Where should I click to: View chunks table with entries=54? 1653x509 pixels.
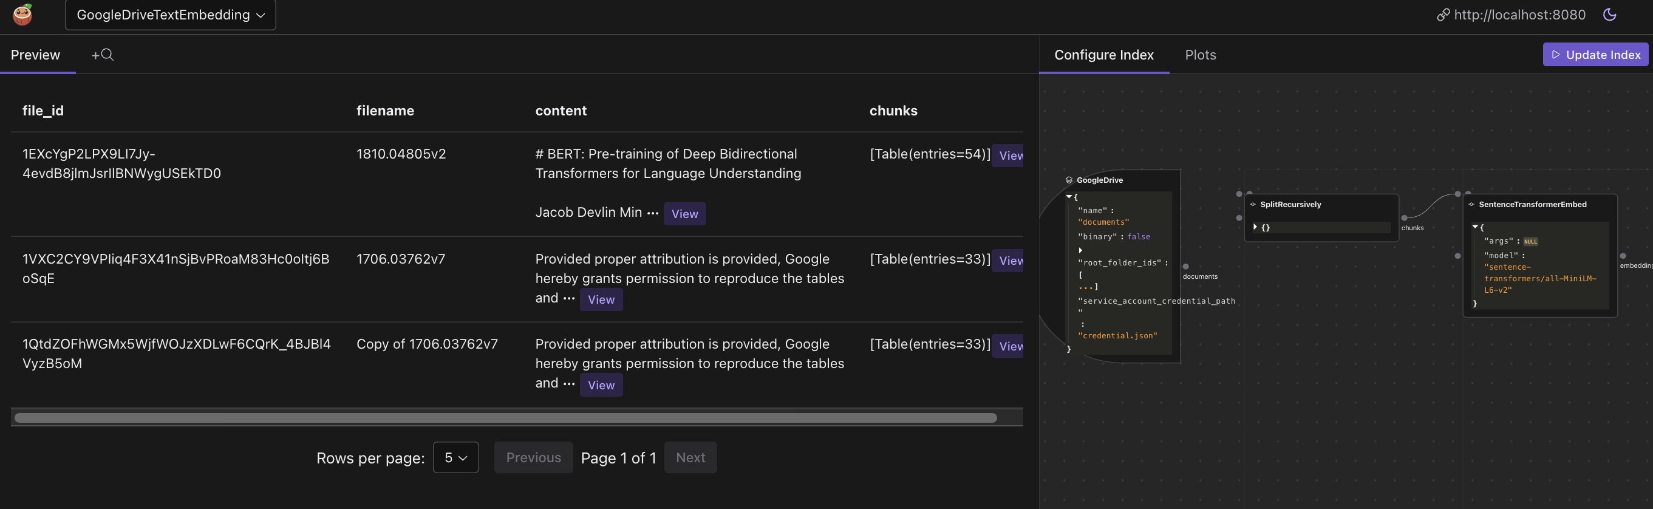point(1008,155)
